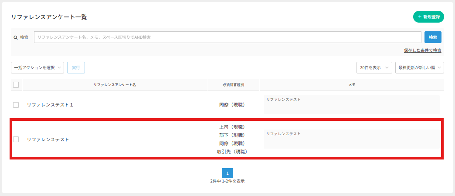The height and width of the screenshot is (196, 455).
Task: Click the リファレンスアンケート名 column header
Action: (115, 85)
